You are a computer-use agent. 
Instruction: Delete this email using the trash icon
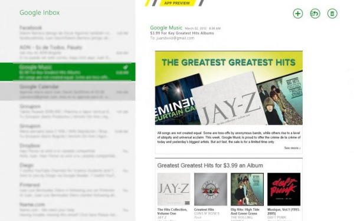(332, 14)
